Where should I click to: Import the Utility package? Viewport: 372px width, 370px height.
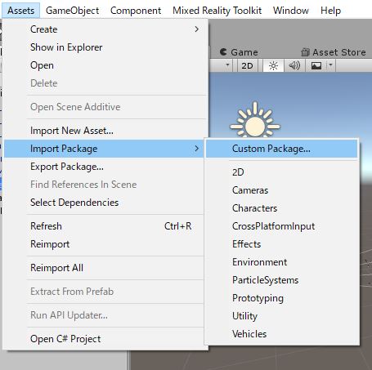281,316
